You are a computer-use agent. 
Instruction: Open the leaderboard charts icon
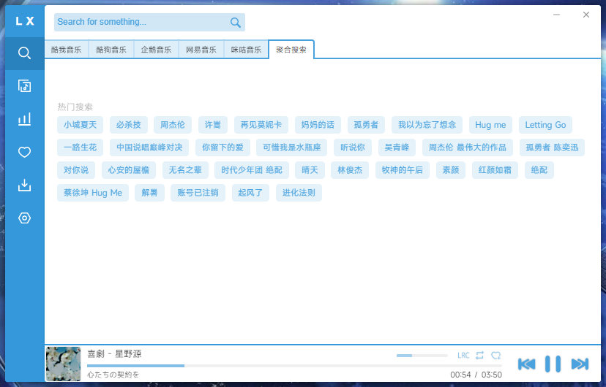[x=25, y=119]
